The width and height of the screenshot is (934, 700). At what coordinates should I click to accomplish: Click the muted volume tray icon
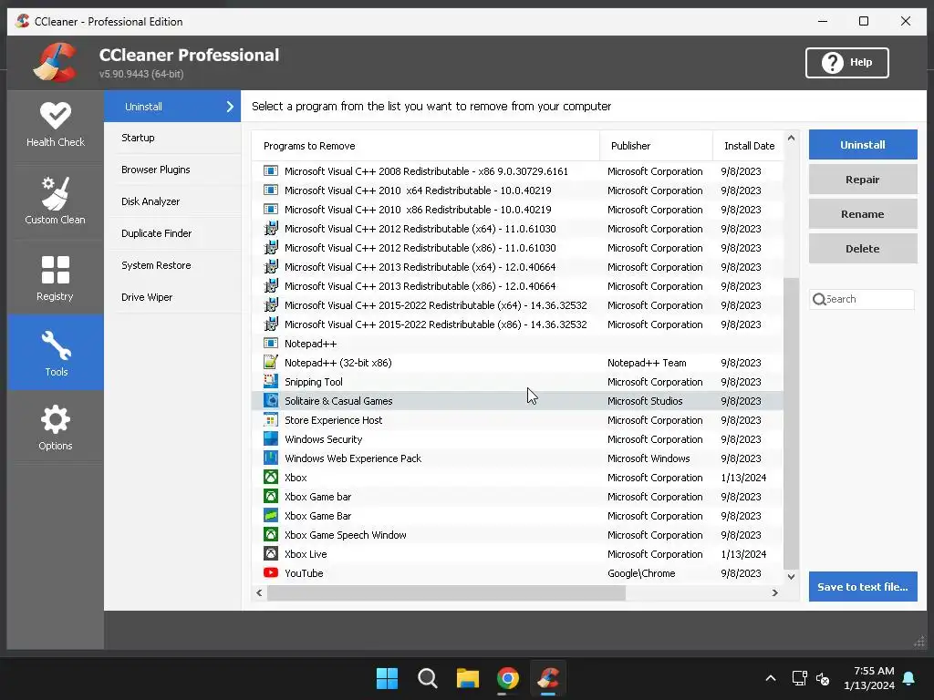tap(823, 678)
